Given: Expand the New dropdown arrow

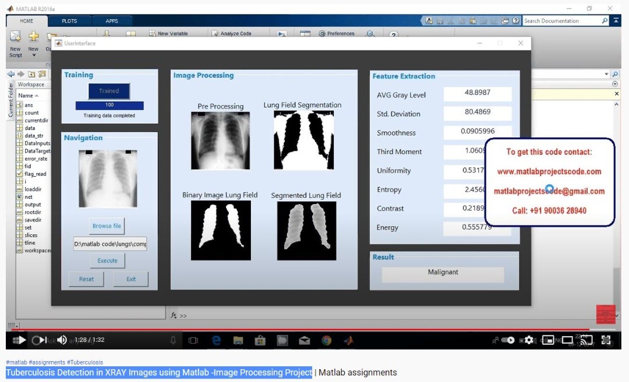Looking at the screenshot, I should (34, 55).
